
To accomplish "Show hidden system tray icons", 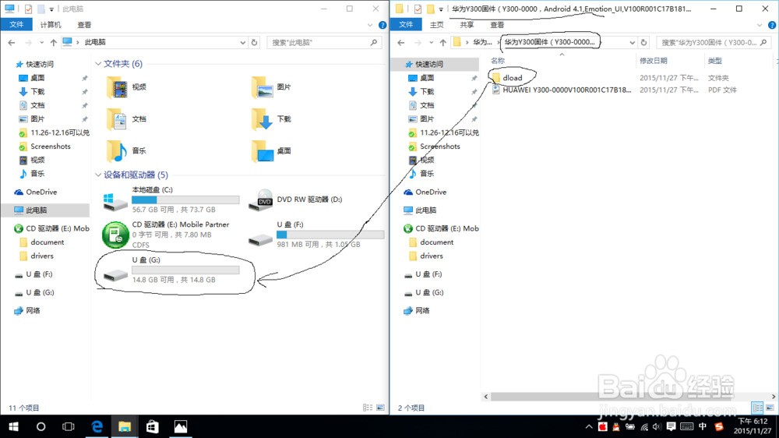I will pos(589,426).
